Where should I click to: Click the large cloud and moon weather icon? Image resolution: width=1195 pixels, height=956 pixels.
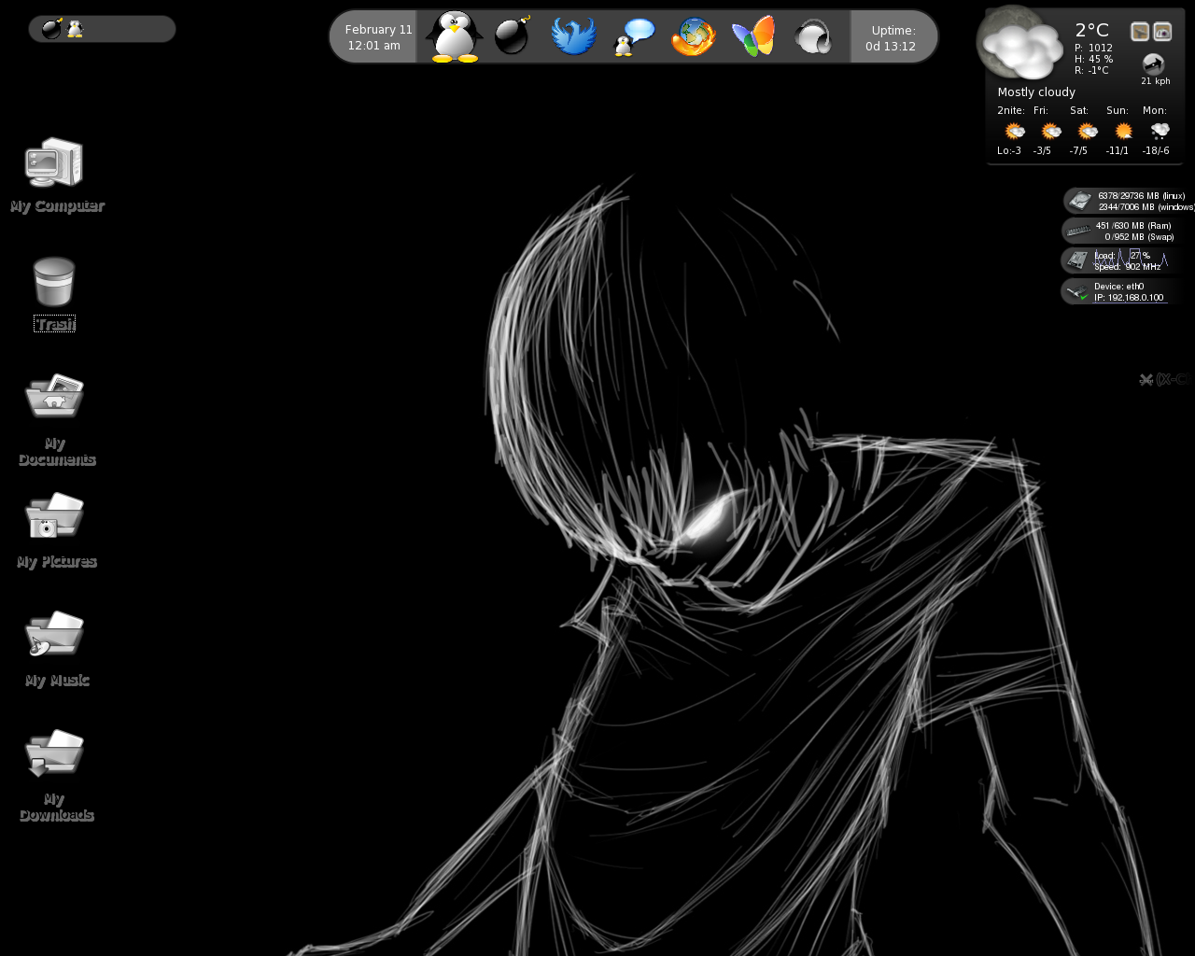coord(1021,44)
